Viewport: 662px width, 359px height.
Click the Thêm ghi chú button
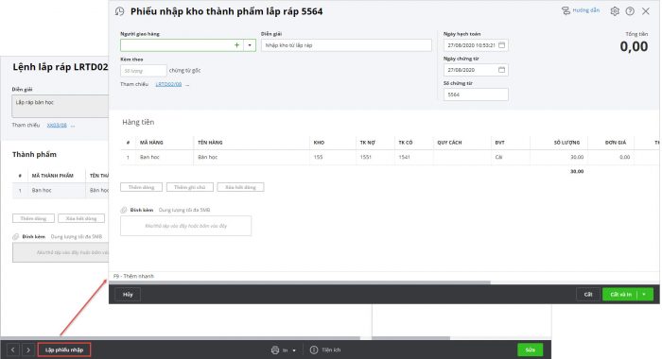(189, 187)
